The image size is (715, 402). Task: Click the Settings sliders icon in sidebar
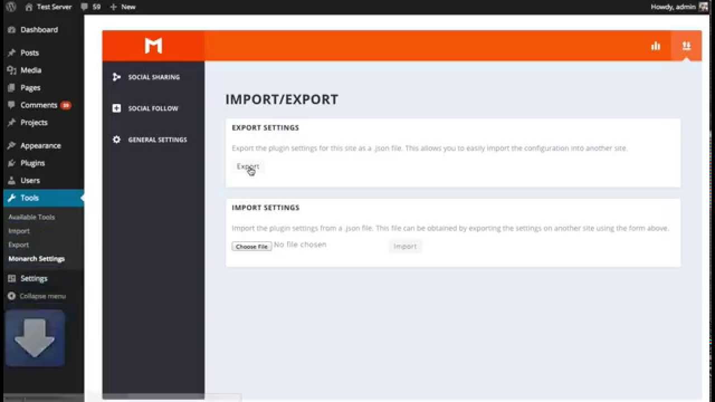point(11,278)
